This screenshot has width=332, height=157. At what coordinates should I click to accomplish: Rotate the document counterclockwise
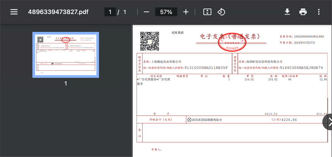click(x=221, y=12)
